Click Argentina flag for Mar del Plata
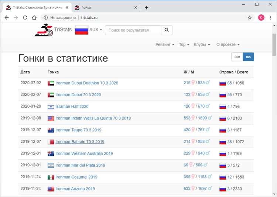Screen dimensions: 277x197 (51, 165)
